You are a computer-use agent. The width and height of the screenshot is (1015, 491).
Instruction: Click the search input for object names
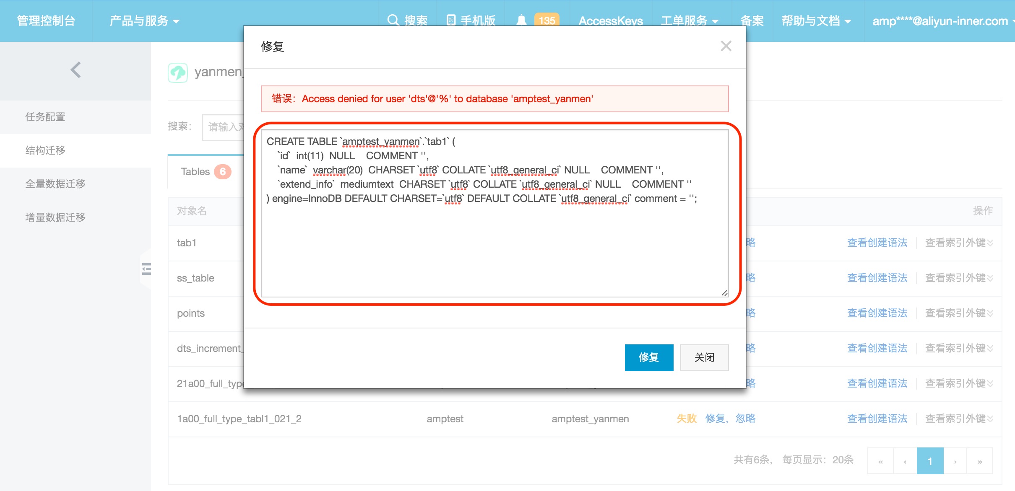tap(223, 127)
